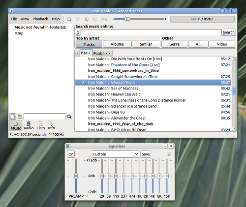Click the /tmp folder path
The height and width of the screenshot is (207, 246).
(19, 33)
